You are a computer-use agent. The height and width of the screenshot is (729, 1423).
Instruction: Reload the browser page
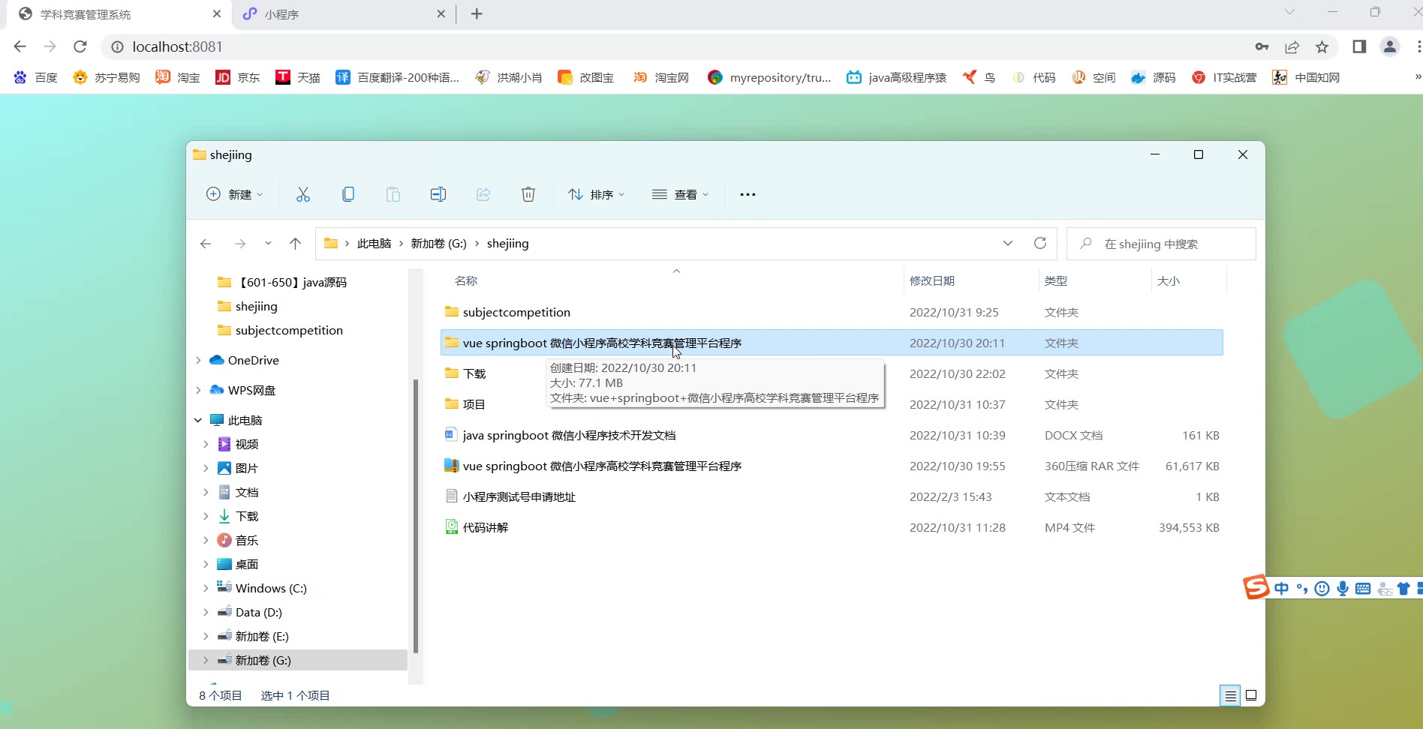[x=80, y=46]
